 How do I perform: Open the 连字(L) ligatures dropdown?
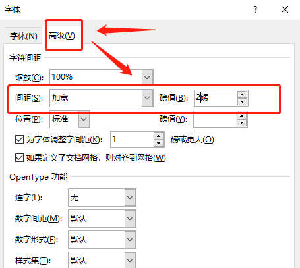pyautogui.click(x=130, y=198)
